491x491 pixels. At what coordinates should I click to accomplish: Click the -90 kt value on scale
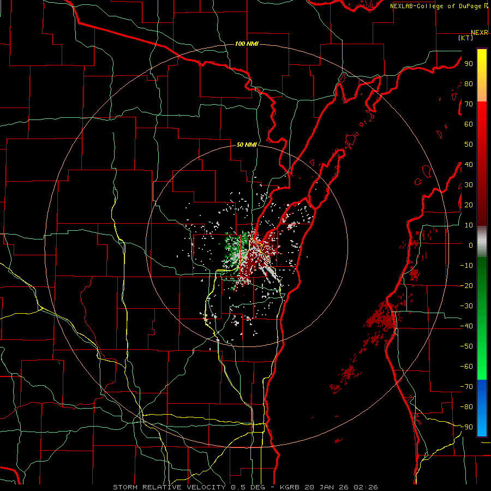click(x=466, y=427)
